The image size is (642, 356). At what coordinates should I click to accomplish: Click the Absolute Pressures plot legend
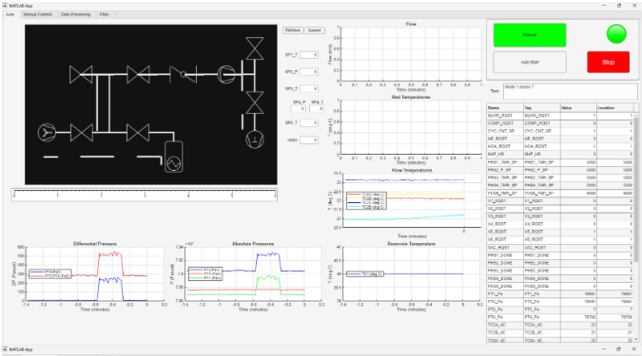[205, 273]
